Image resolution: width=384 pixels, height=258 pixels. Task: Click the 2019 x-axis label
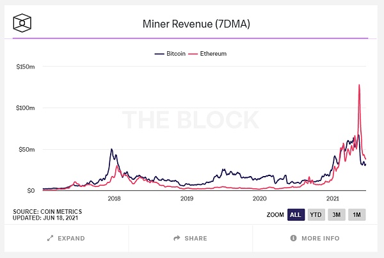(x=187, y=199)
